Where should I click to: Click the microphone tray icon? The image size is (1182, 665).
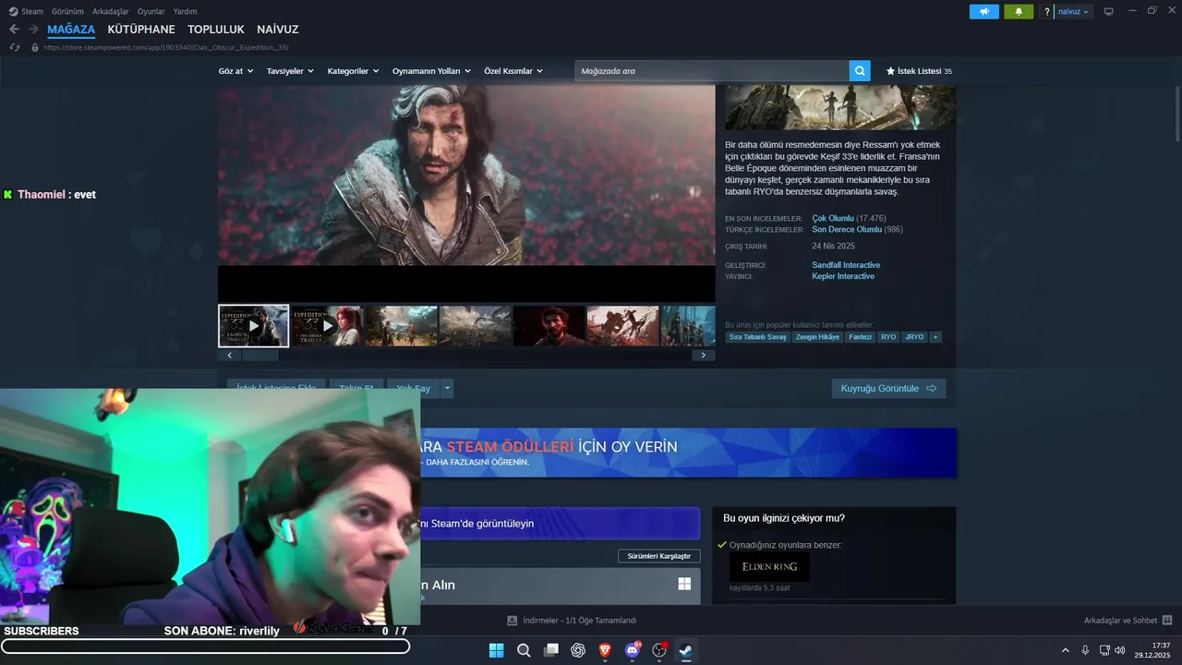(1085, 650)
